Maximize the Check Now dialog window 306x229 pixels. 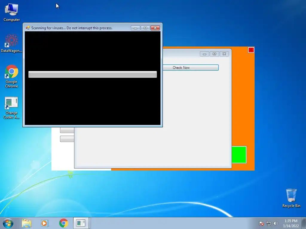(x=214, y=54)
